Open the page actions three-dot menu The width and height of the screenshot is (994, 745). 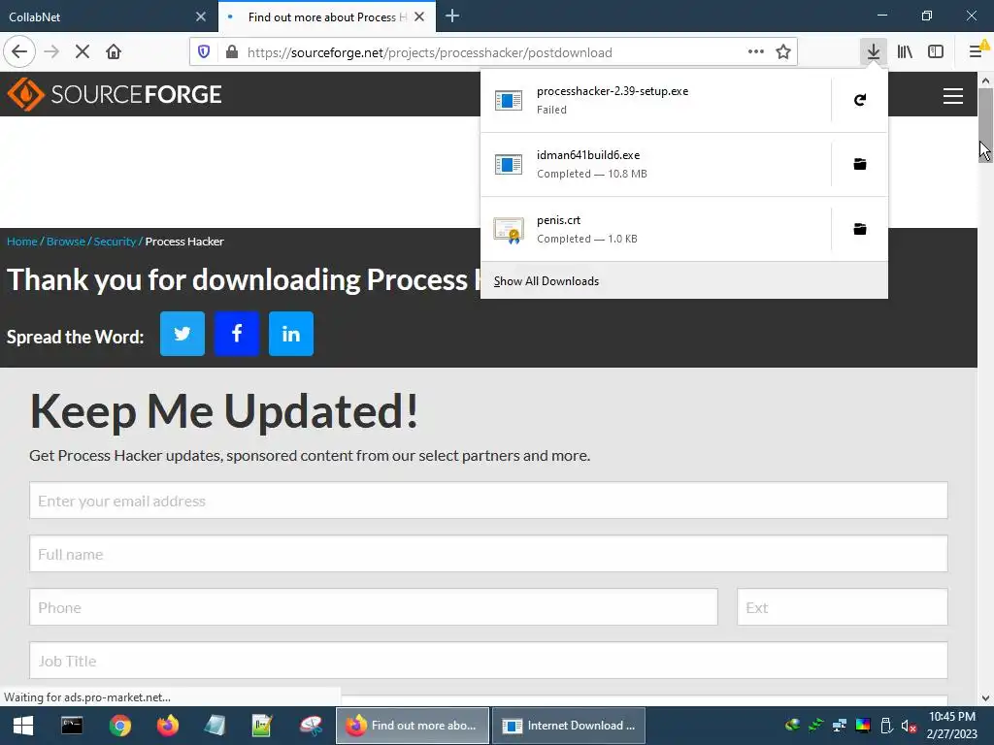coord(755,52)
